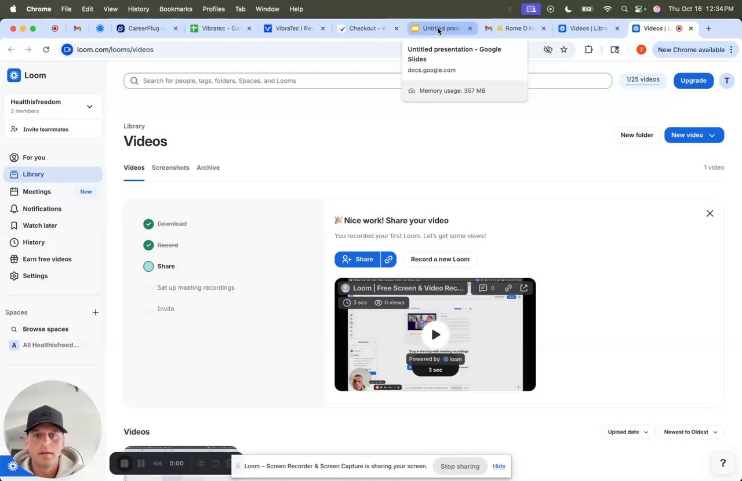Click the rewind icon in recording controls
The height and width of the screenshot is (481, 742).
tap(157, 464)
